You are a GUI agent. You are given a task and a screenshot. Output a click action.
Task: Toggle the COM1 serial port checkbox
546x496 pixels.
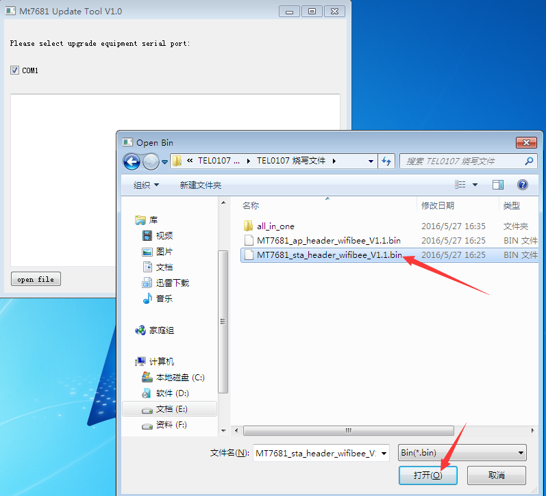14,70
